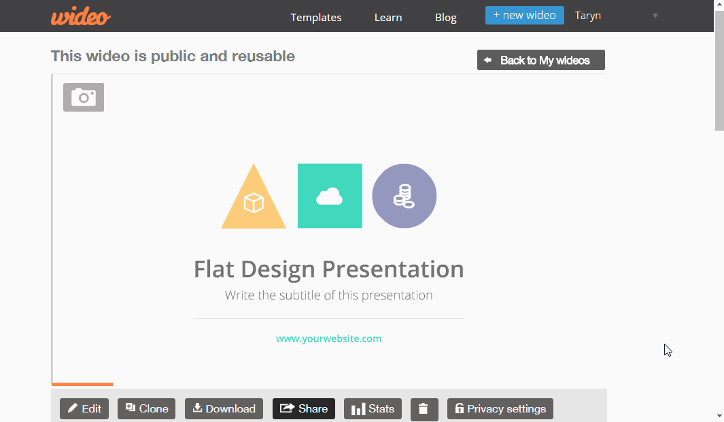Expand the Taryn user dropdown arrow
Image resolution: width=724 pixels, height=422 pixels.
pyautogui.click(x=655, y=16)
